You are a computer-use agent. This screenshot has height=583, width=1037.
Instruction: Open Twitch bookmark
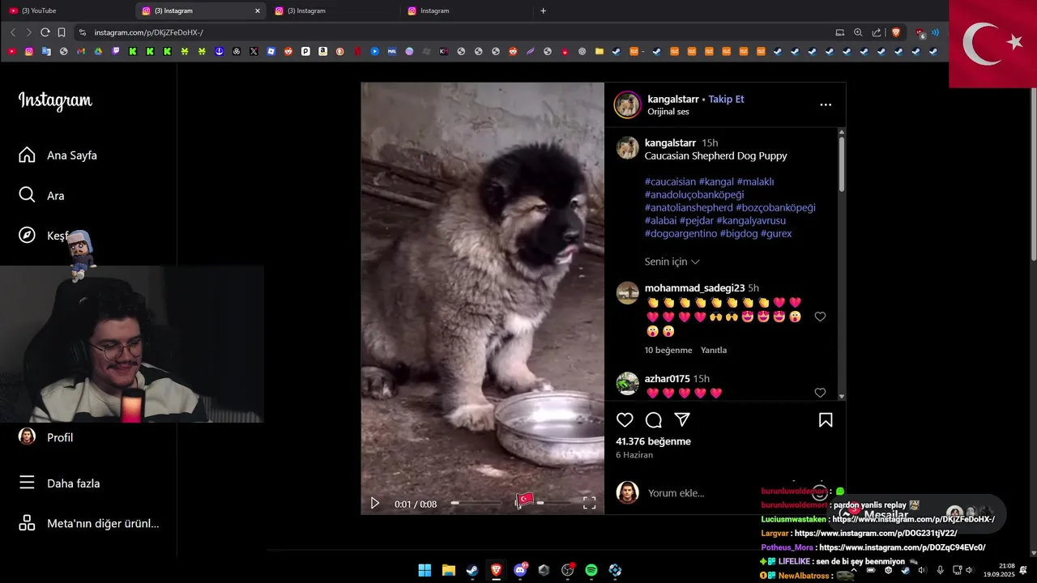tap(115, 51)
